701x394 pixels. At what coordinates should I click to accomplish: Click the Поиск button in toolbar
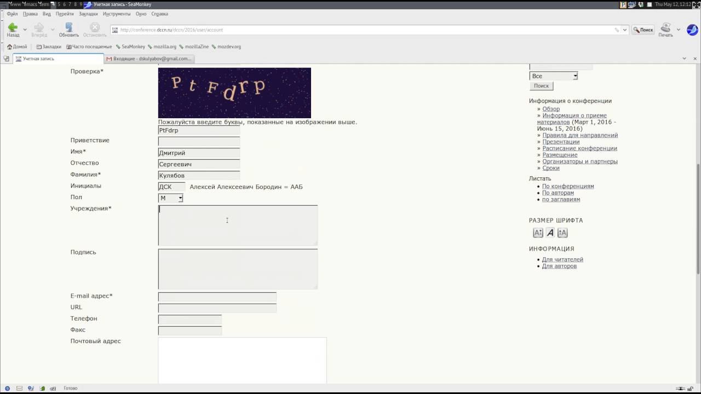tap(643, 30)
